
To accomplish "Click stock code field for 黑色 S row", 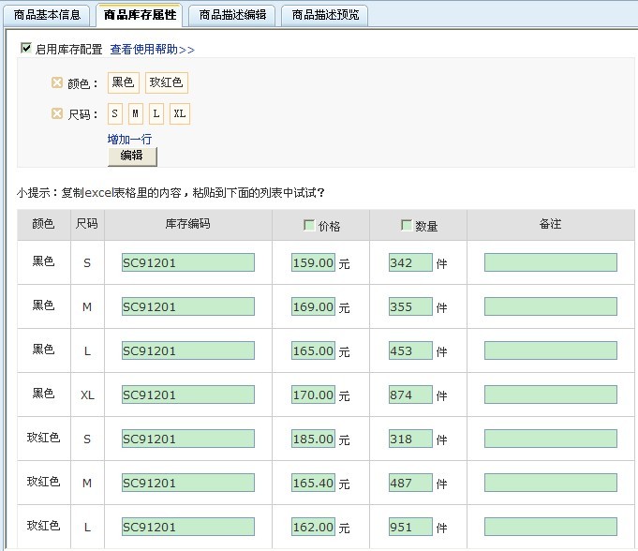I will pyautogui.click(x=187, y=262).
